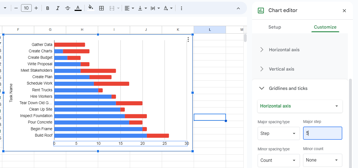This screenshot has height=168, width=358.
Task: Close the Chart editor panel
Action: pos(344,11)
